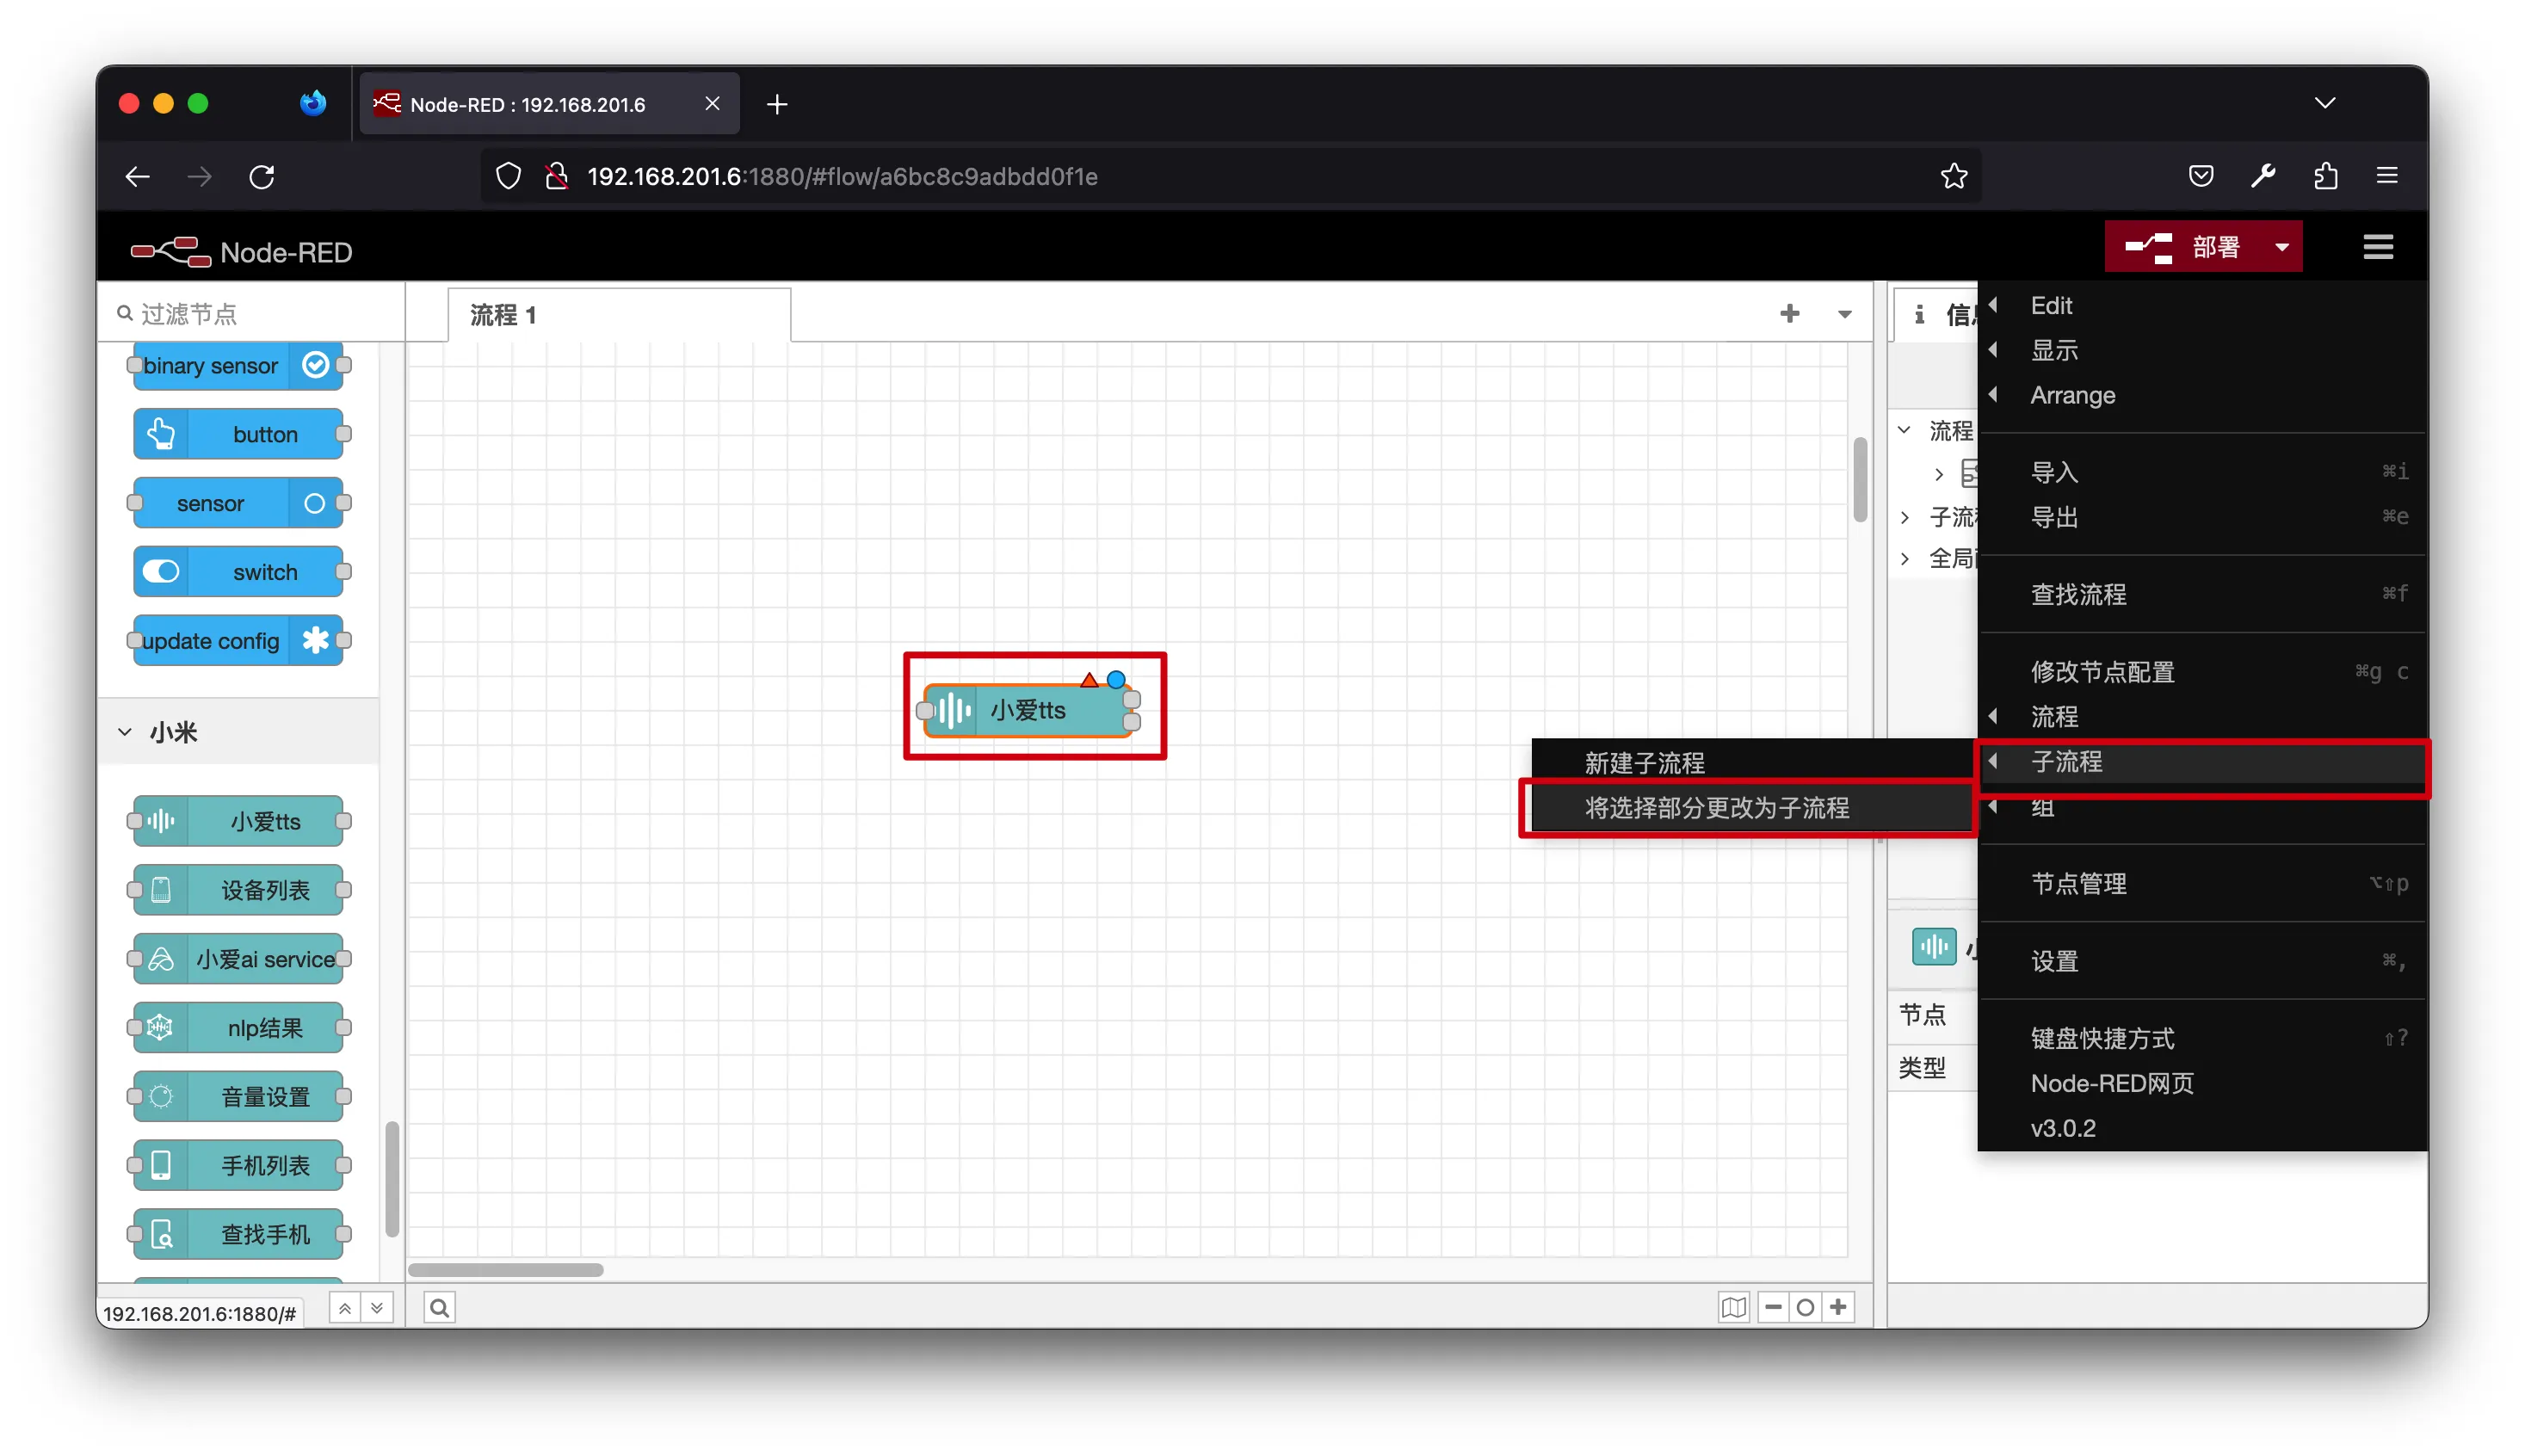Click the Firefox extensions puzzle icon
This screenshot has height=1456, width=2525.
point(2325,177)
